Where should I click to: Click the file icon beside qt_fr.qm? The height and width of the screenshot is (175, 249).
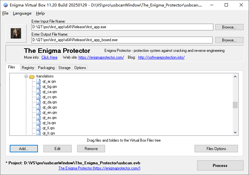pos(39,133)
